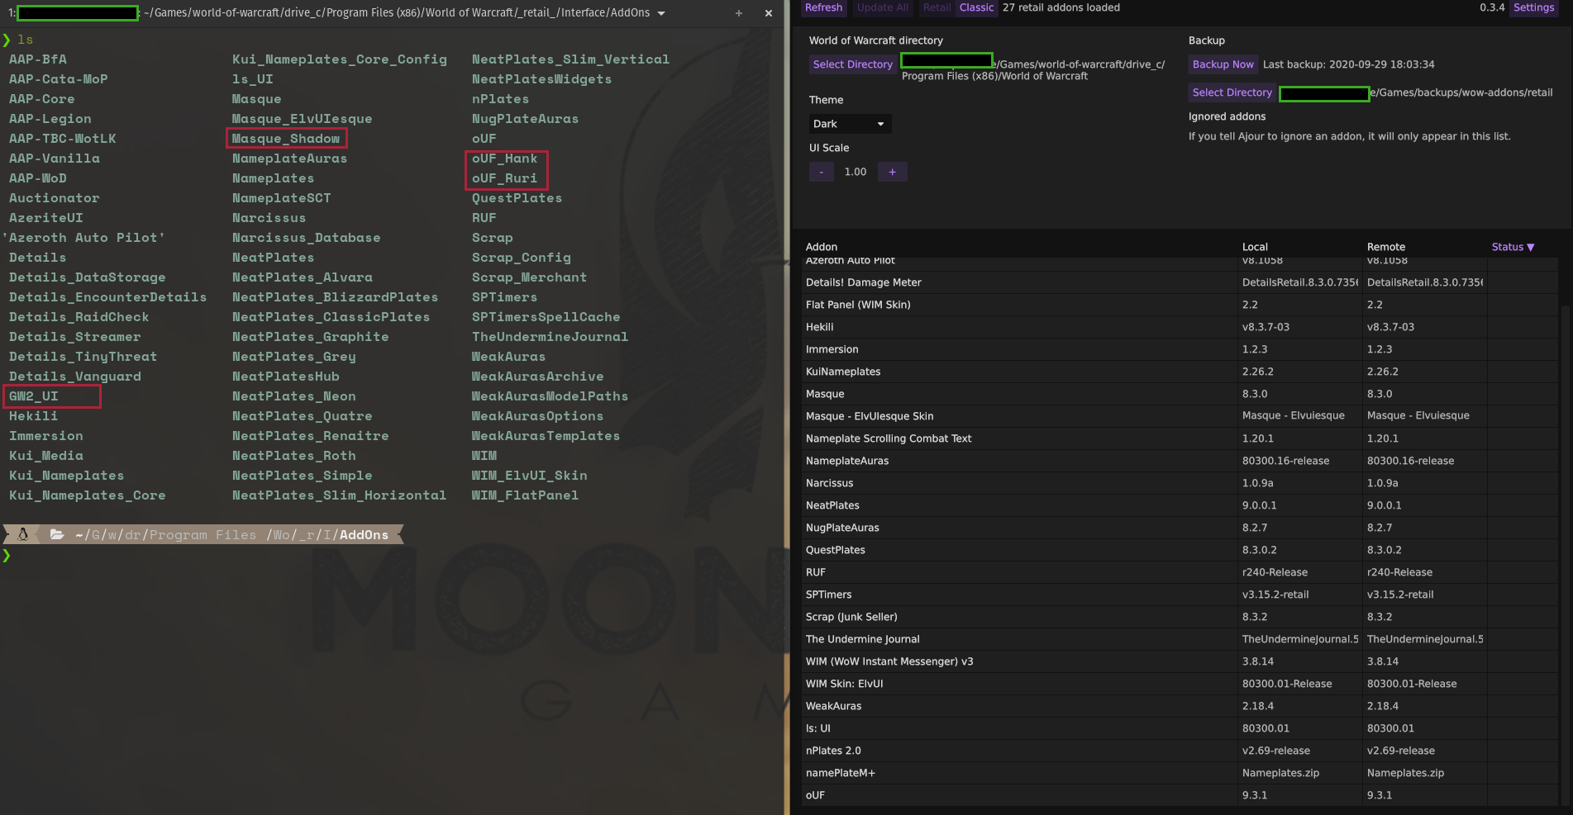Click the Refresh button in Ajour
The width and height of the screenshot is (1573, 815).
coord(823,7)
